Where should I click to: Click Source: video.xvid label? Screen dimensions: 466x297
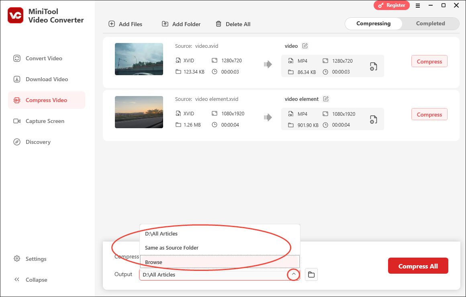pos(196,46)
